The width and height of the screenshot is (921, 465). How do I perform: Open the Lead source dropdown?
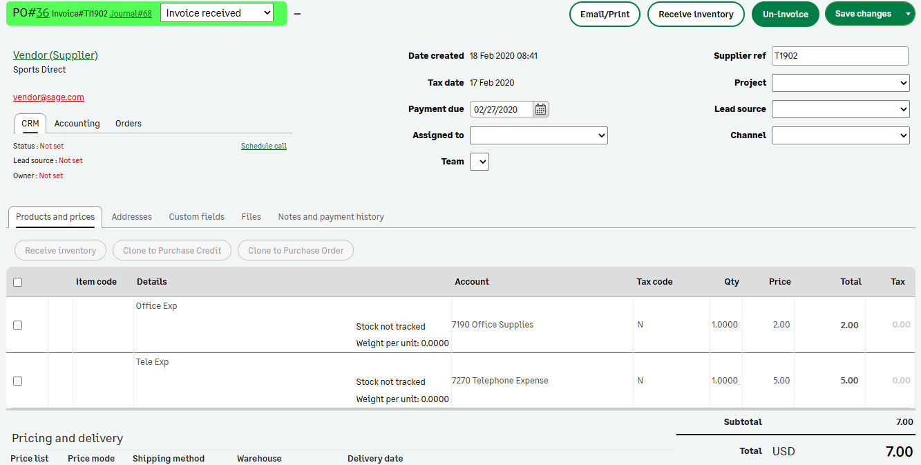click(x=841, y=109)
